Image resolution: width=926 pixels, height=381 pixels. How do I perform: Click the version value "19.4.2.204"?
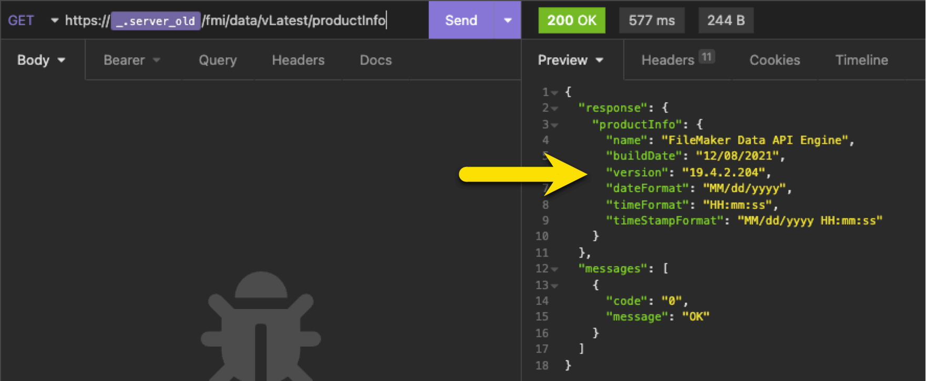[724, 172]
